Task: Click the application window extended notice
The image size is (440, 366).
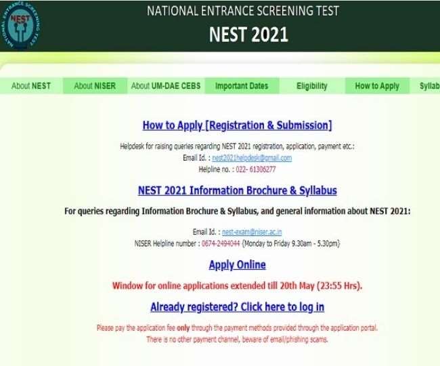Action: coord(238,285)
